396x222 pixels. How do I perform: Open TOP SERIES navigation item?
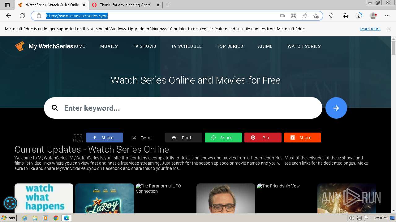230,46
